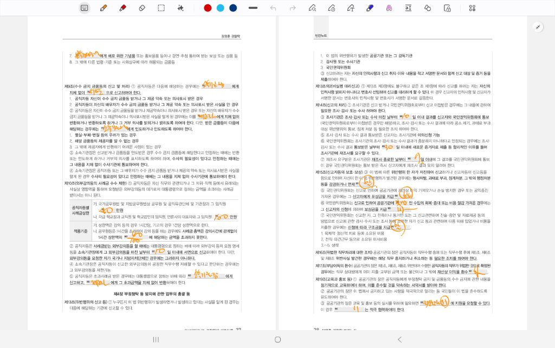Pick the red color swatch
Screen dimensions: 555x348
[x=207, y=8]
